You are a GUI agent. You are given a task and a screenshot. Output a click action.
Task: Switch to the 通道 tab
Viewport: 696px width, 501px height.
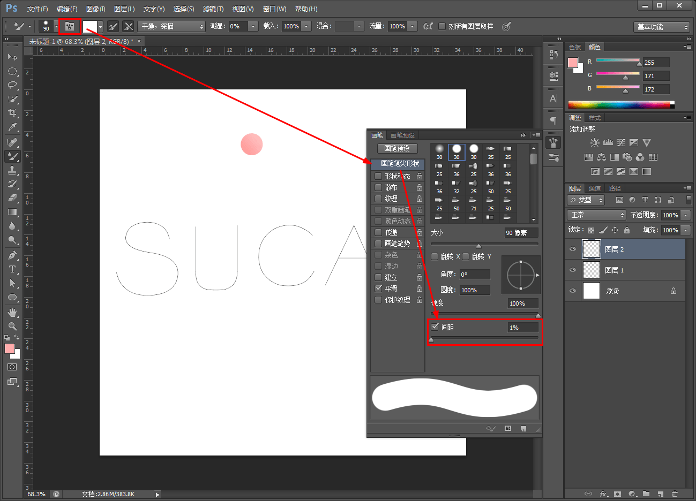(x=595, y=188)
